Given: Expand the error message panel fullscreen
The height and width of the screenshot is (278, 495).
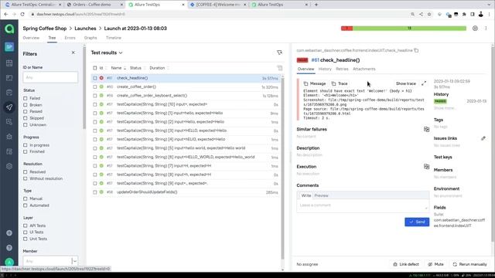Looking at the screenshot, I should (x=424, y=83).
